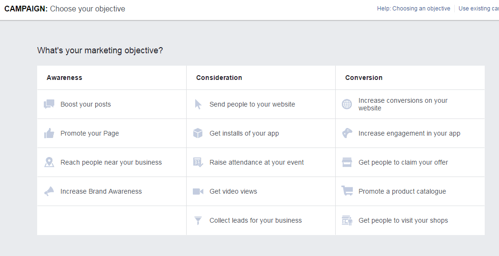Click the cursor arrow website icon
Viewport: 499px width, 256px height.
tap(198, 104)
